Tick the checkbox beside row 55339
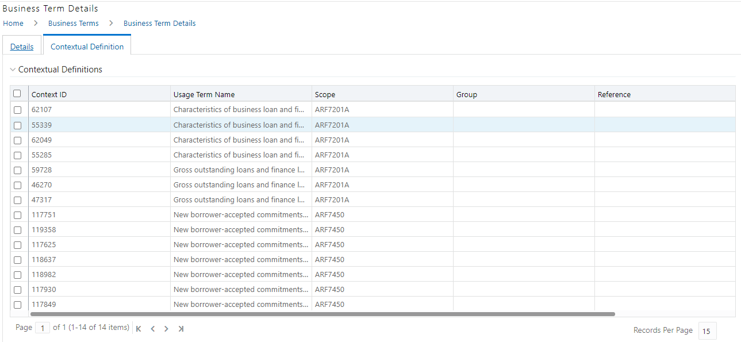This screenshot has width=741, height=342. tap(17, 125)
